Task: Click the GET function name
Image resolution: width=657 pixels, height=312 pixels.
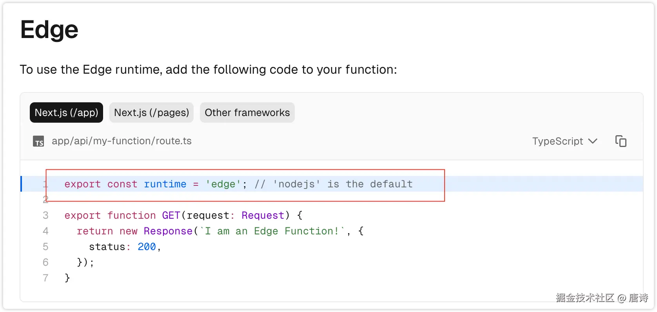Action: point(171,216)
